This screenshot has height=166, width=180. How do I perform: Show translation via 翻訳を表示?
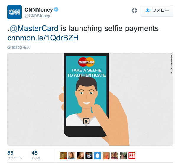[21, 47]
